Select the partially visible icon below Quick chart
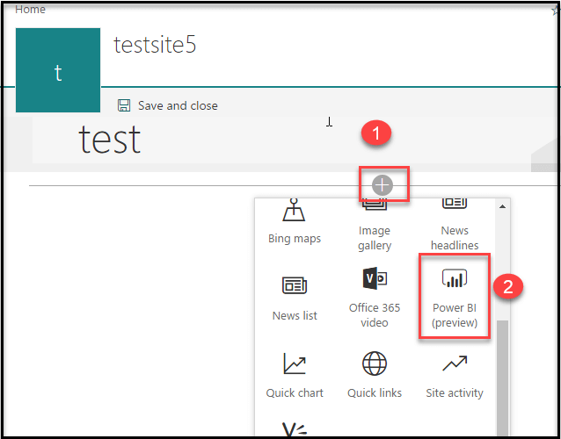 coord(295,429)
